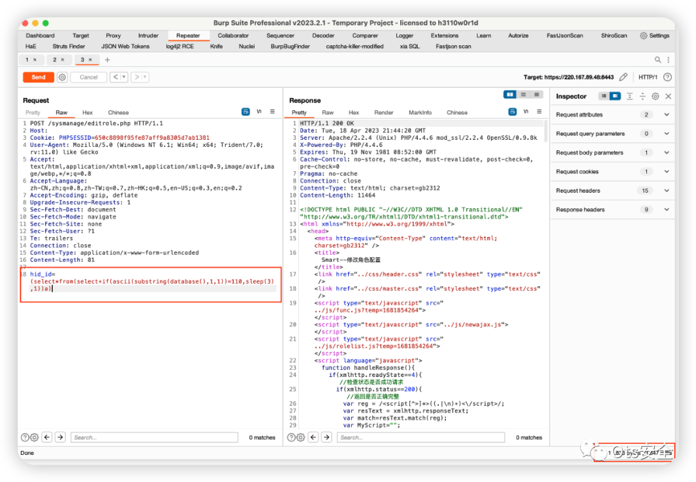Open Burp Settings
The height and width of the screenshot is (482, 696).
pos(655,35)
